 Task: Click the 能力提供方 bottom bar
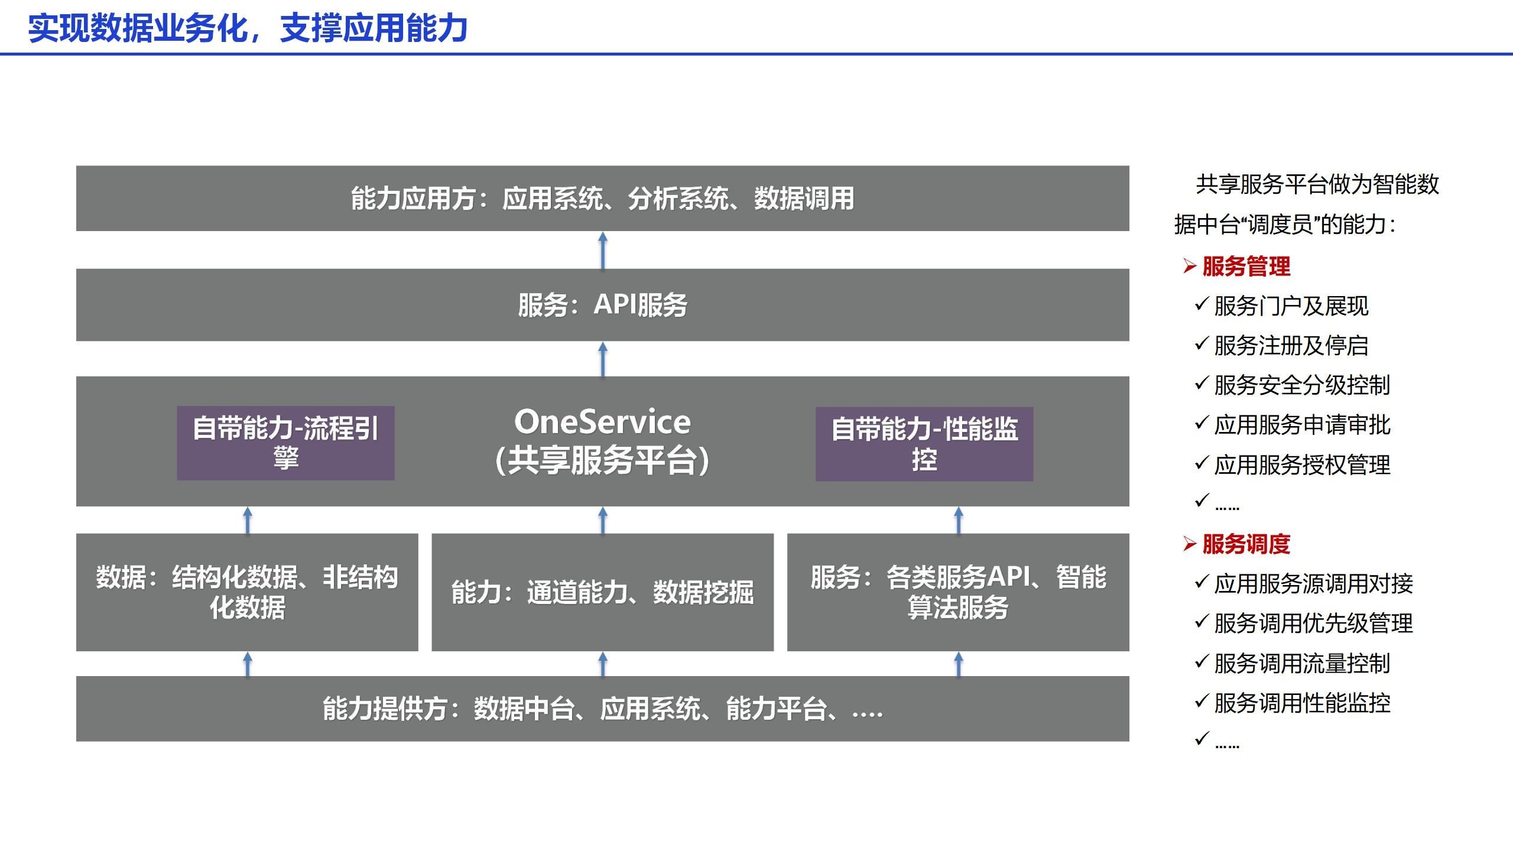(x=602, y=709)
